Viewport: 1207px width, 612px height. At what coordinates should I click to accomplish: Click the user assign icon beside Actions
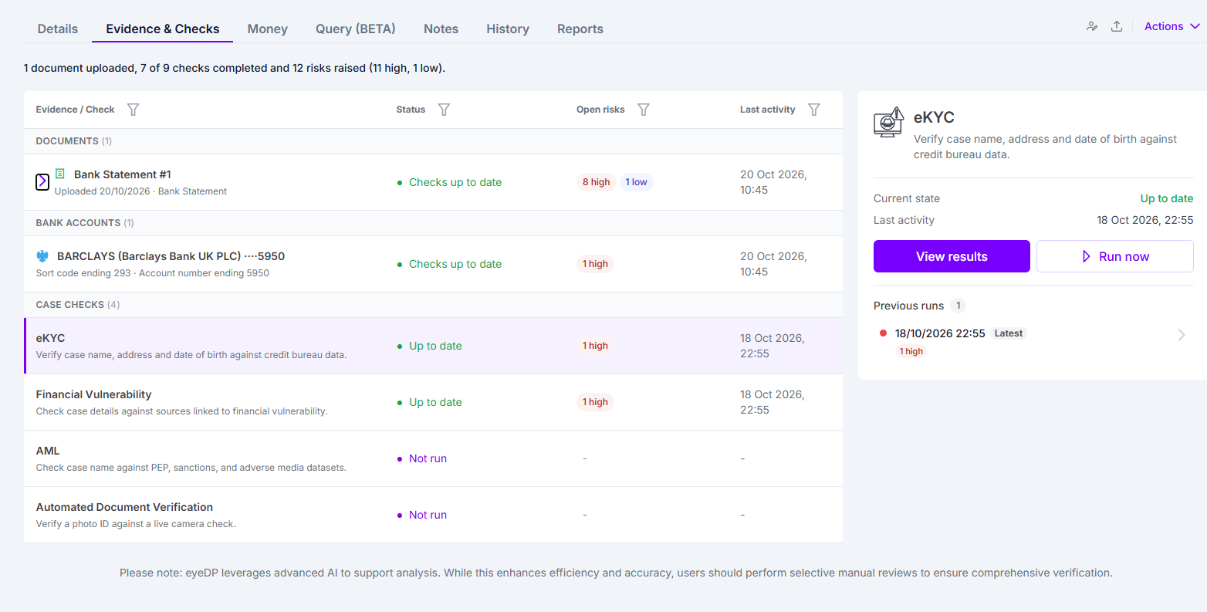click(x=1092, y=26)
